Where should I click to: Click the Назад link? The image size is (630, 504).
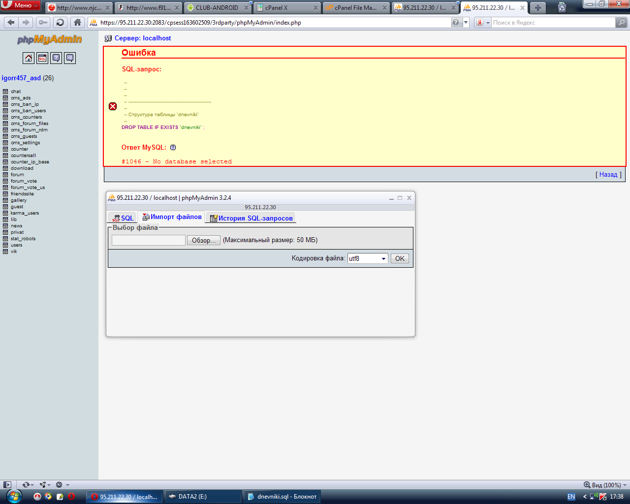coord(608,174)
